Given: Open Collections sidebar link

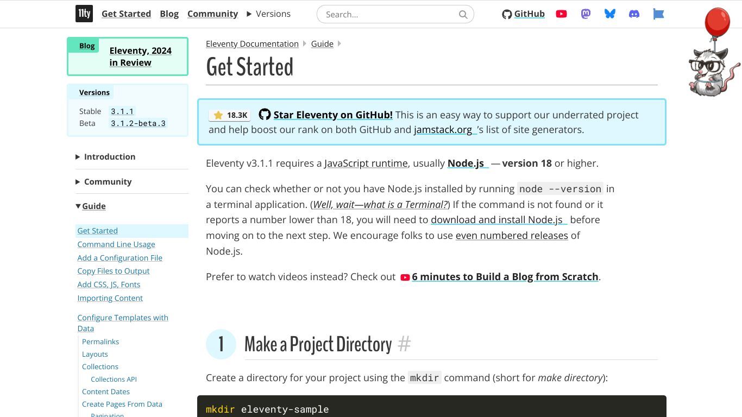Looking at the screenshot, I should pyautogui.click(x=100, y=367).
